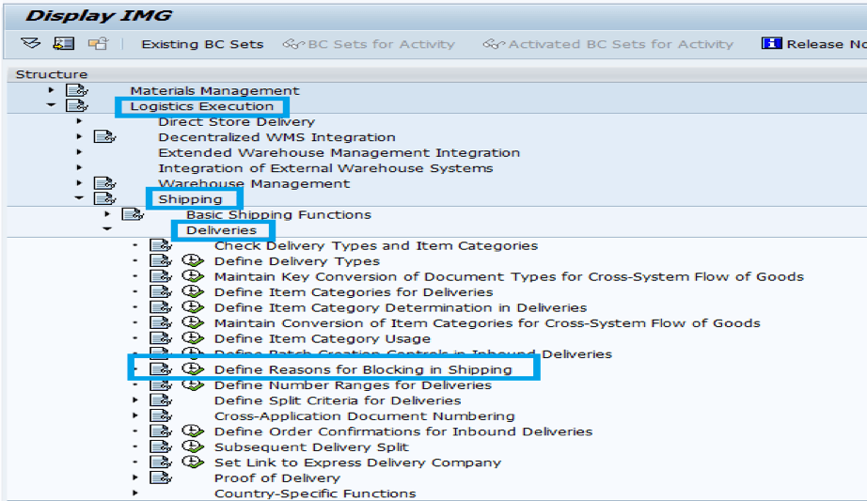867x501 pixels.
Task: Click the expand all nodes toolbar icon
Action: tap(30, 43)
